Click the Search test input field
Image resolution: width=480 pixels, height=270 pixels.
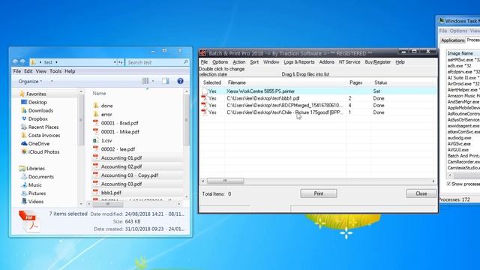[157, 62]
